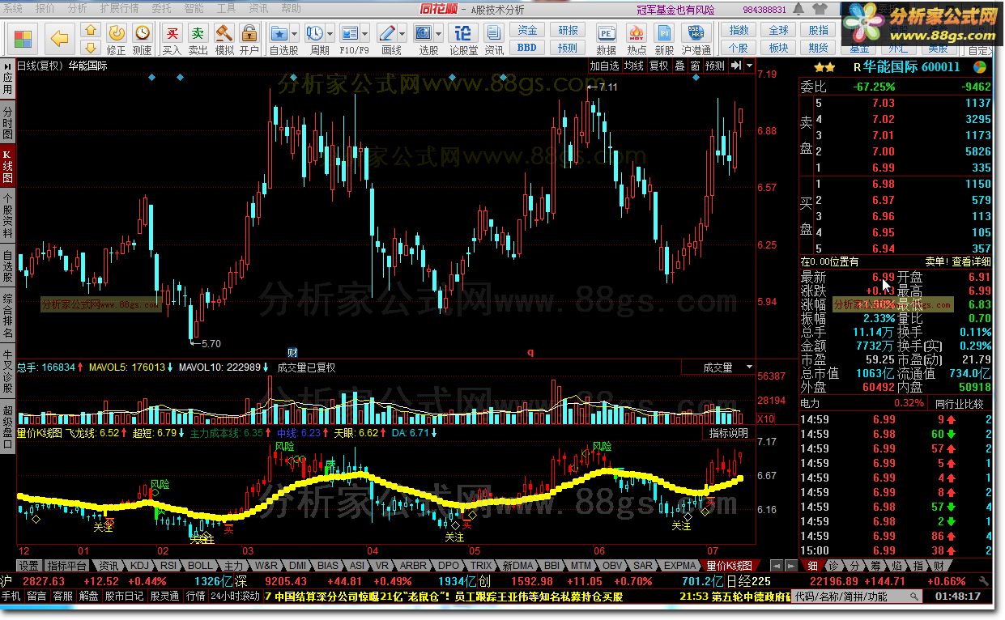This screenshot has height=620, width=1005.
Task: Open the 个股资料 side tab
Action: [7, 214]
